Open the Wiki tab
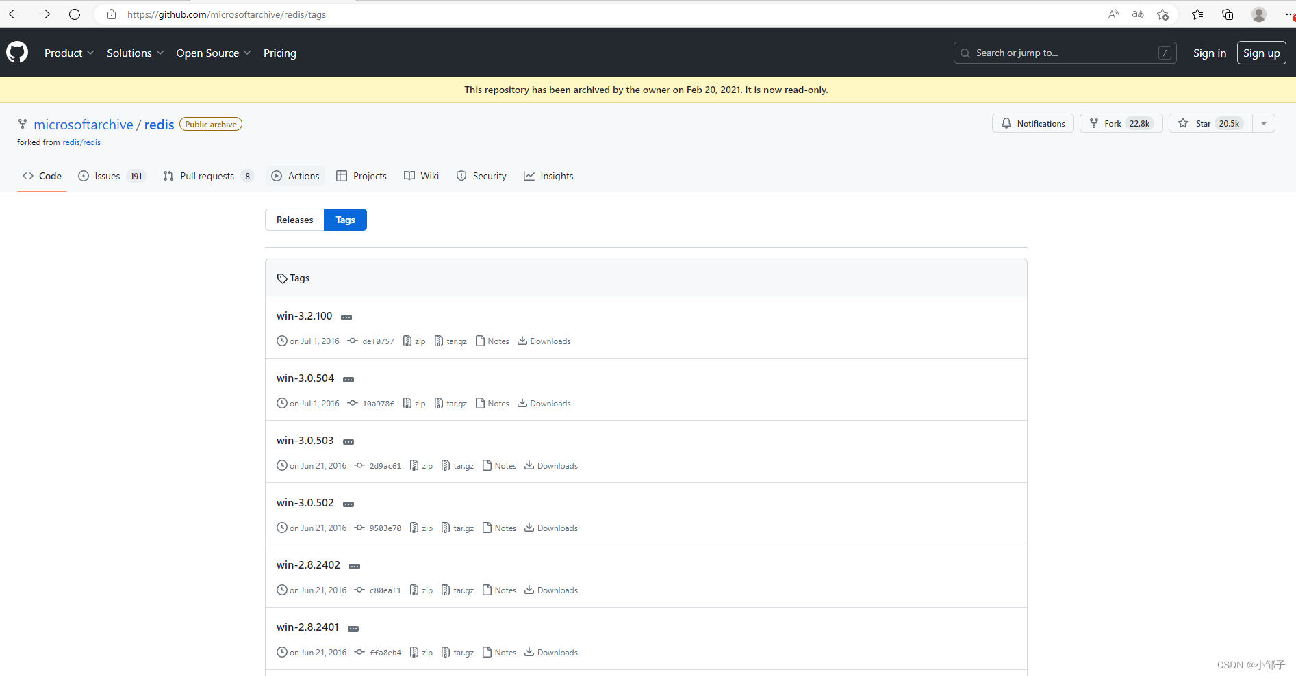1296x676 pixels. click(422, 176)
